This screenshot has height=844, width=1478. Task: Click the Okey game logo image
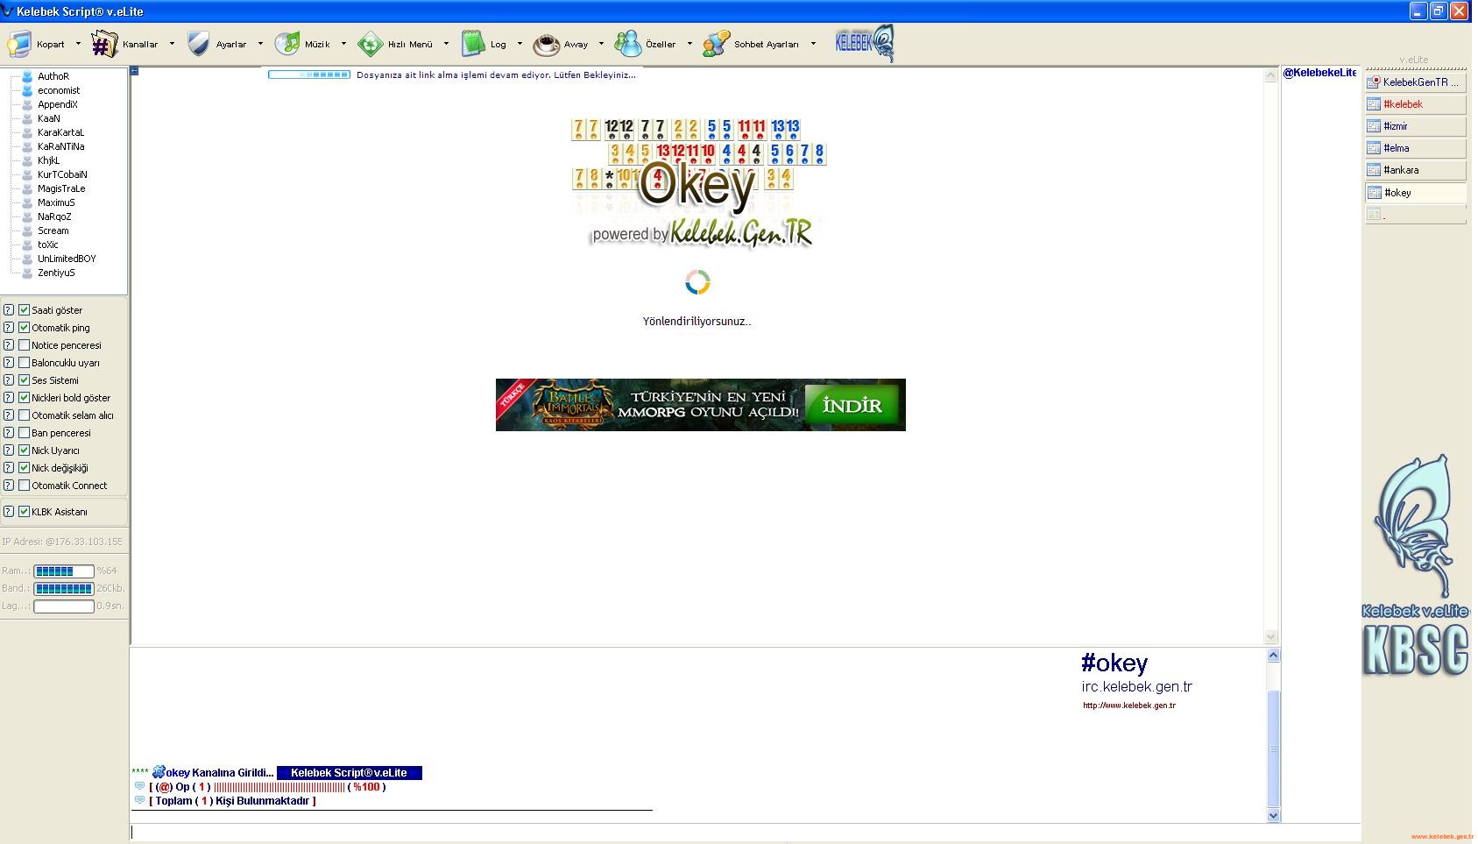[699, 182]
